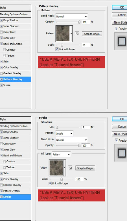This screenshot has width=127, height=221.
Task: Select Gradient Overlay row in Stroke dialog
Action: (15, 185)
